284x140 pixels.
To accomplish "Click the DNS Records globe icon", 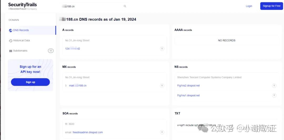I will [x=11, y=31].
